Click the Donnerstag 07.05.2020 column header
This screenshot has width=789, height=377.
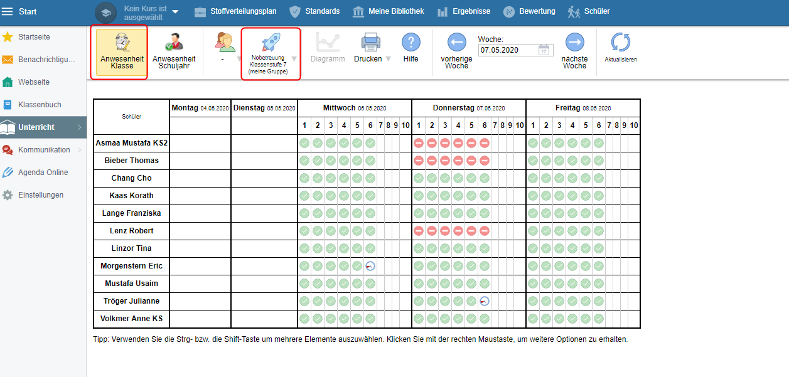click(469, 108)
